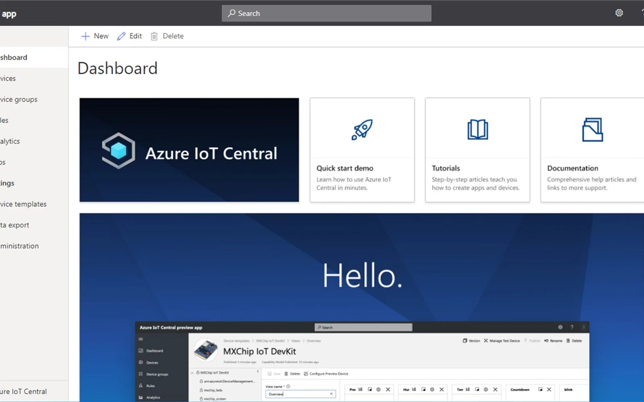Click the Edit button label
The image size is (644, 402).
click(136, 36)
